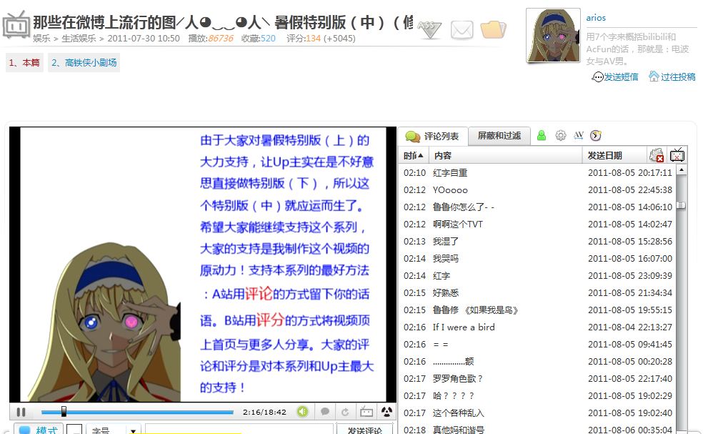Select comment row 红字自重
This screenshot has width=723, height=434.
[538, 173]
